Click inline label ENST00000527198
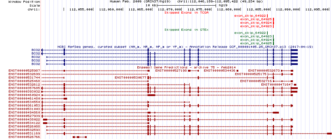Image resolution: width=332 pixels, height=139 pixels. [171, 71]
